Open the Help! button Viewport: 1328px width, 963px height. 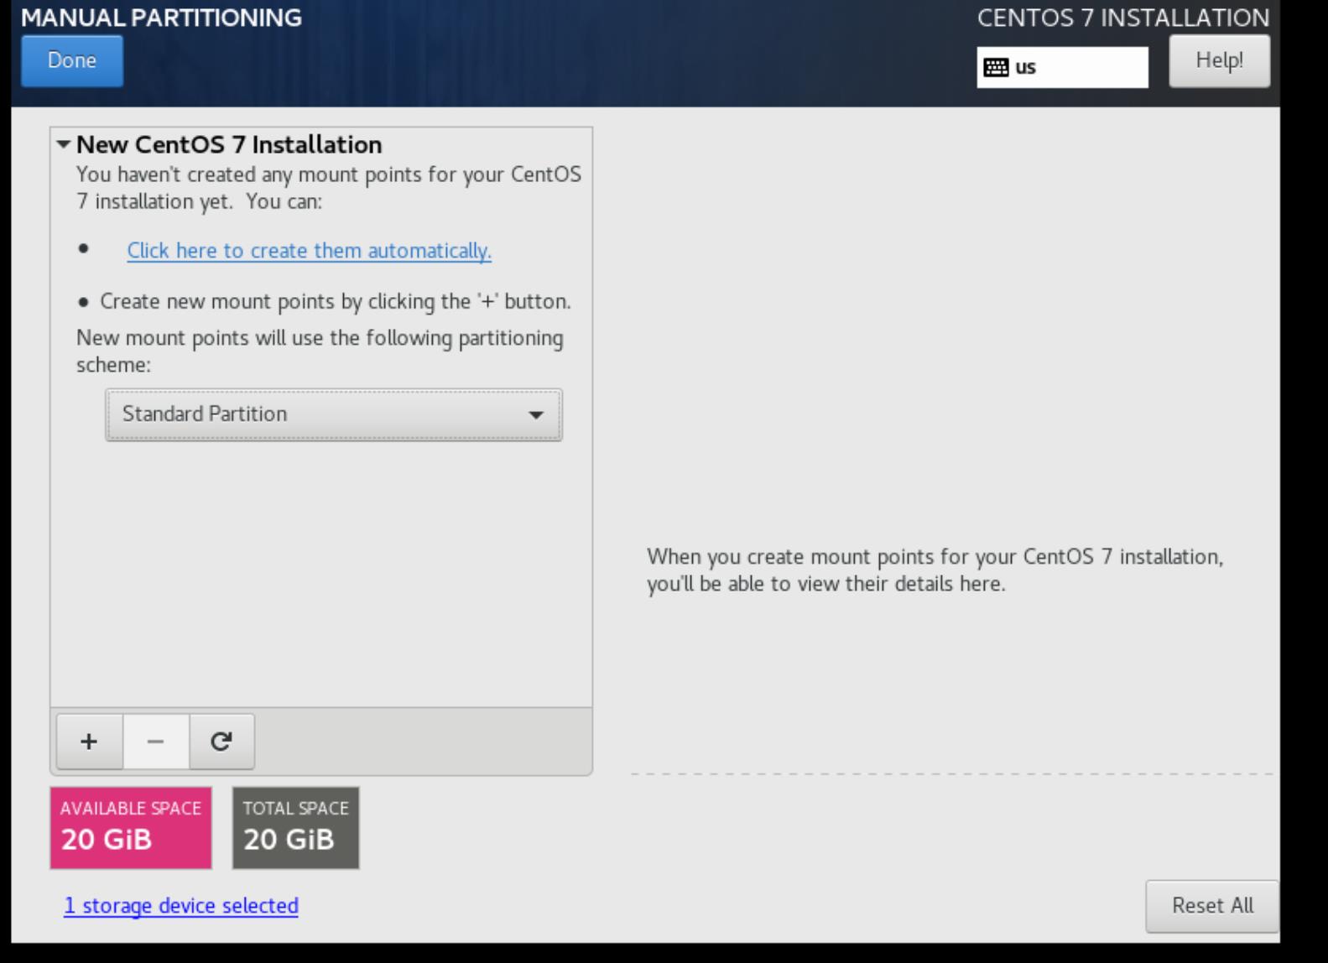[x=1219, y=60]
